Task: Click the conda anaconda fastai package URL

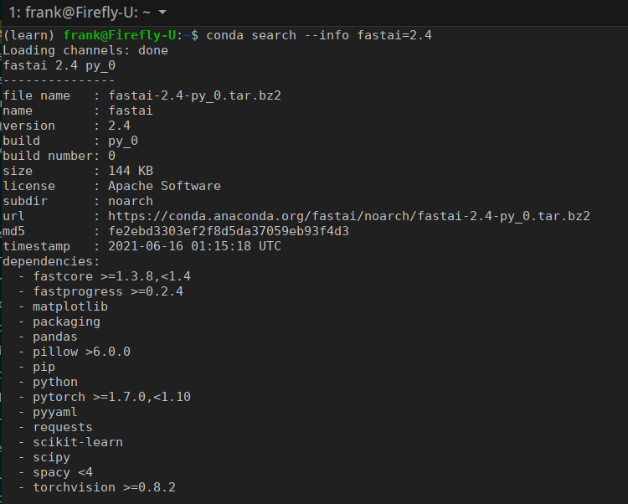Action: tap(349, 216)
